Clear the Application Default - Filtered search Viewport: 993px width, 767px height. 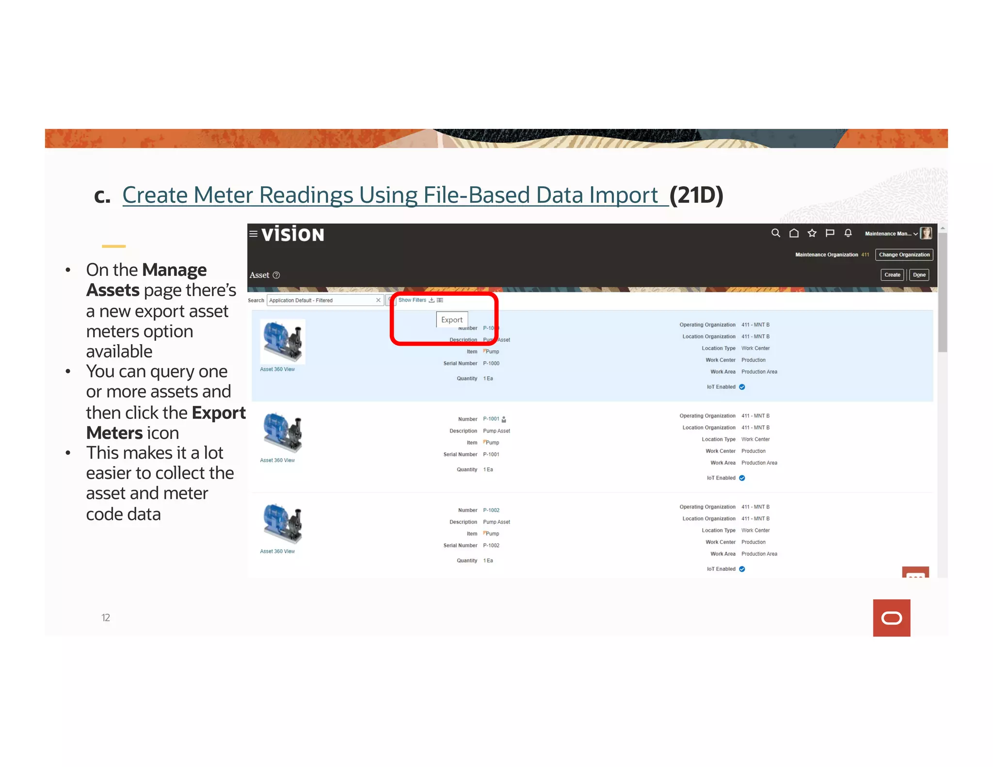[x=378, y=300]
